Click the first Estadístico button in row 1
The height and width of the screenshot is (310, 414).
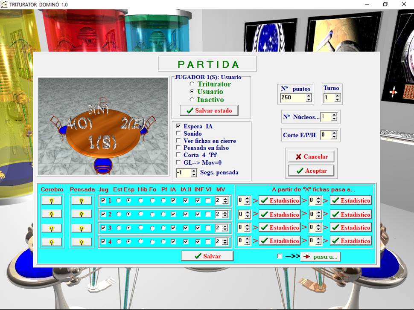(280, 200)
